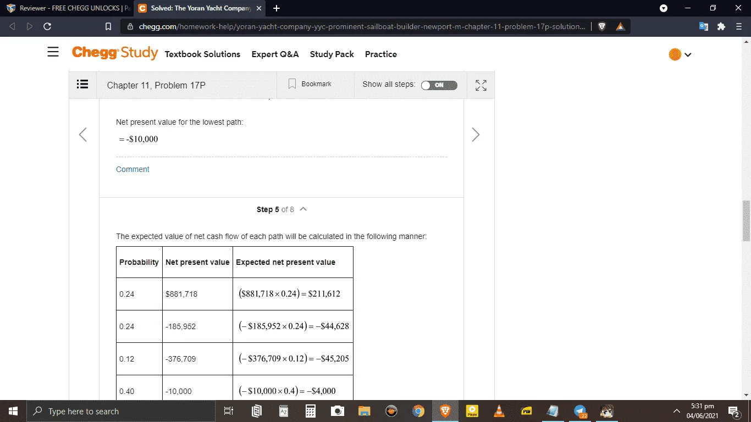
Task: Open the browser extensions puzzle icon
Action: [x=721, y=26]
